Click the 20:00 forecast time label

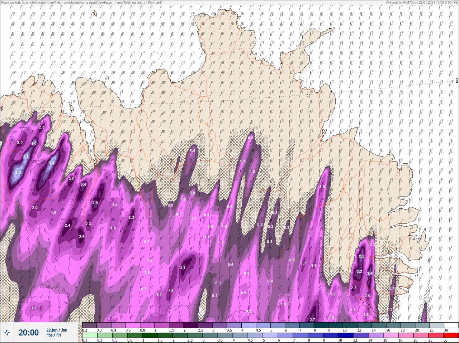(x=29, y=333)
